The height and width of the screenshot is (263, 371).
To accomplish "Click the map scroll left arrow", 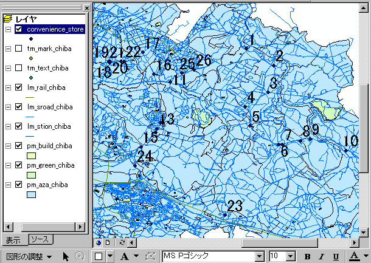I will (x=132, y=243).
